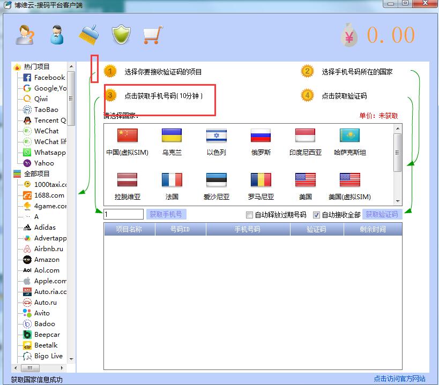
Task: Open the green shield icon
Action: click(121, 35)
